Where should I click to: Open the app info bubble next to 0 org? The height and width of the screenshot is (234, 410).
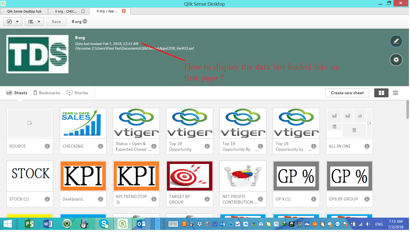[x=85, y=21]
